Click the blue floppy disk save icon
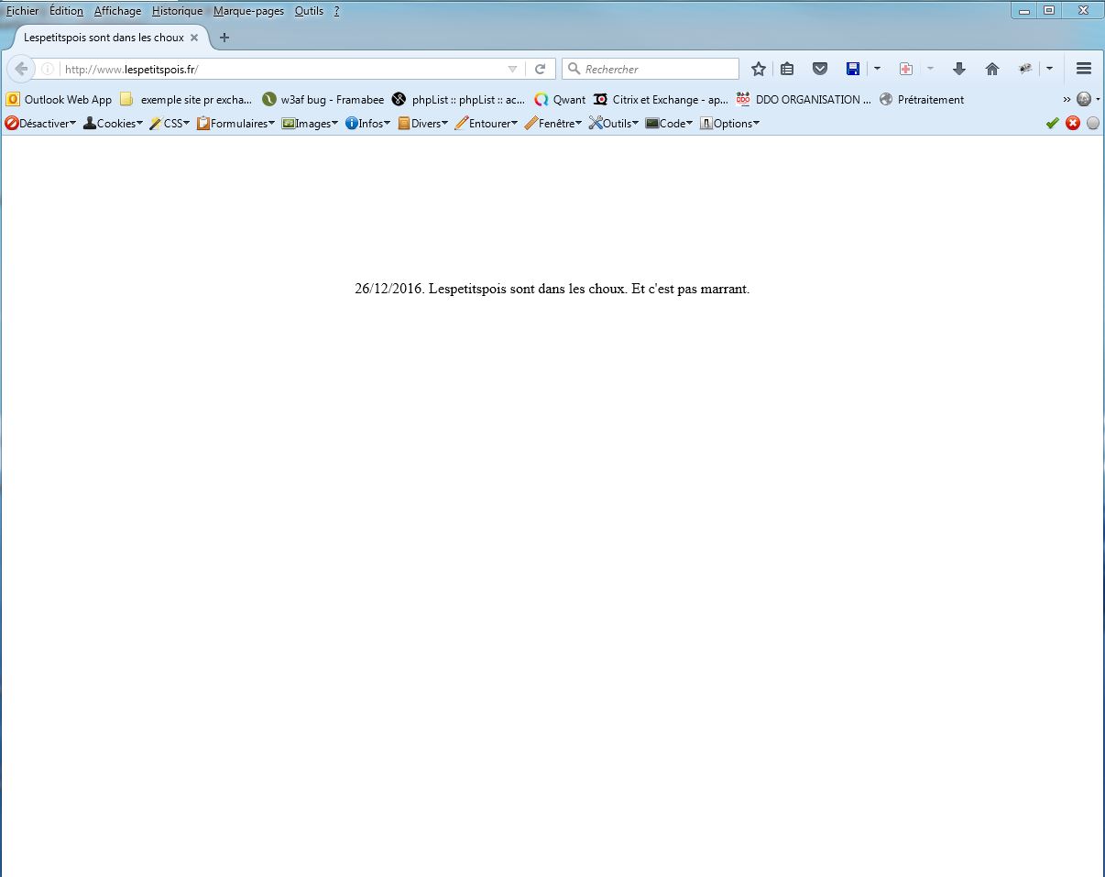Screen dimensions: 1105x877 852,69
